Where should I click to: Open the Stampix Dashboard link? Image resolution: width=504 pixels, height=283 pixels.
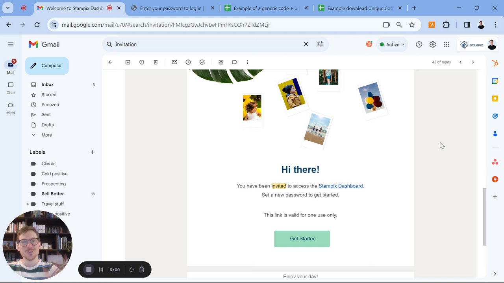(341, 186)
